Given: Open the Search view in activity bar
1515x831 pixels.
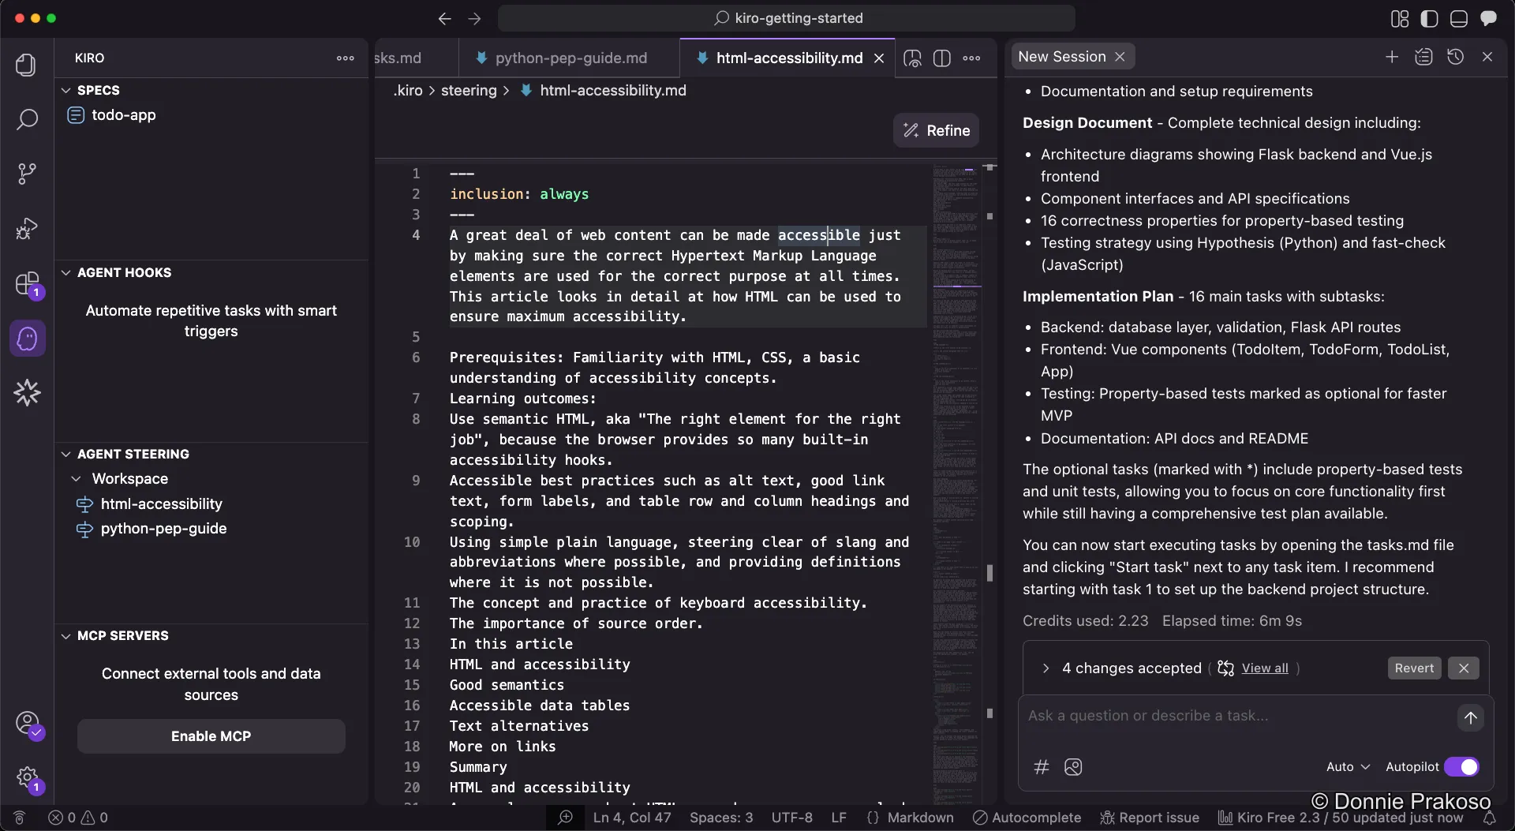Looking at the screenshot, I should [x=27, y=119].
